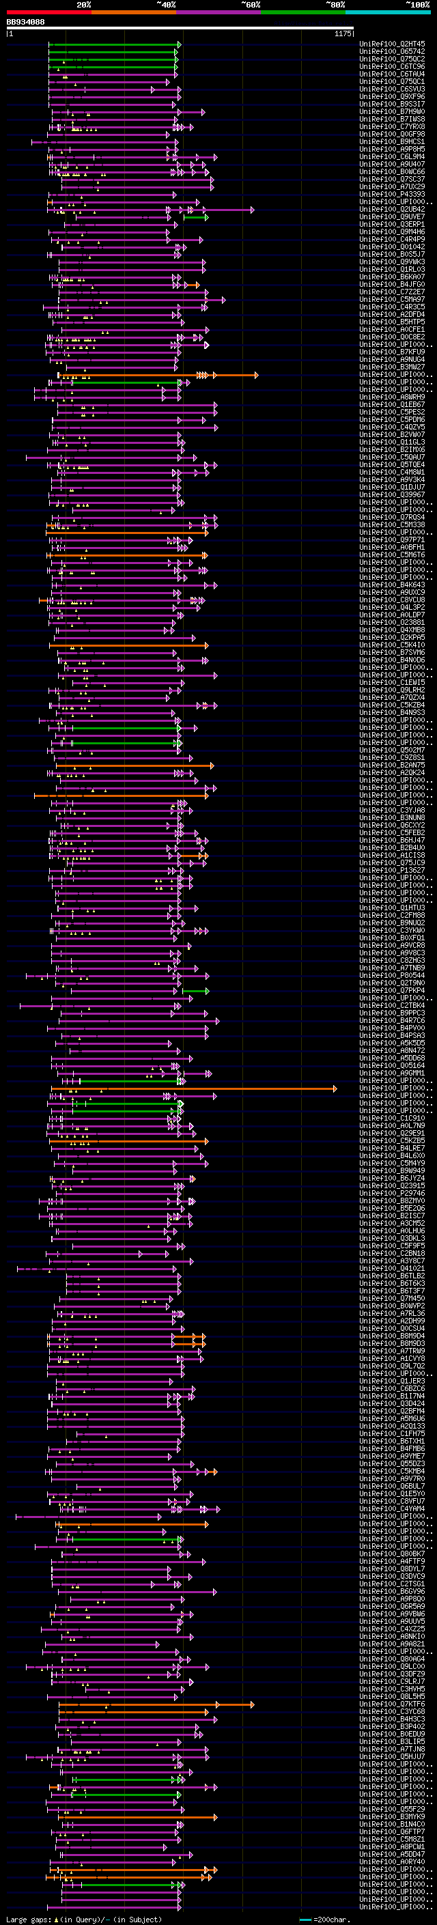Select UniRef100_Q1RL03 label
Image resolution: width=437 pixels, height=1925 pixels.
click(x=392, y=270)
